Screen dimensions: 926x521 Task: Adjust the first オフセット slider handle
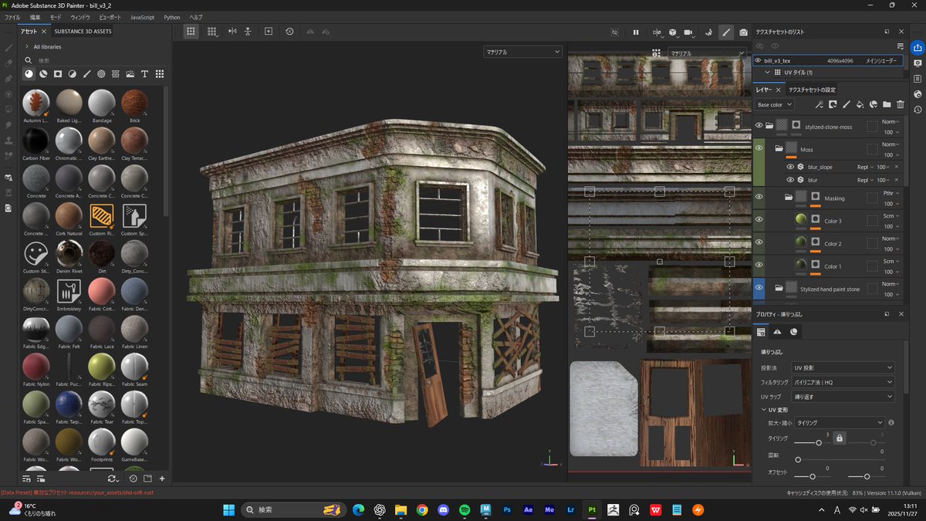tap(812, 476)
